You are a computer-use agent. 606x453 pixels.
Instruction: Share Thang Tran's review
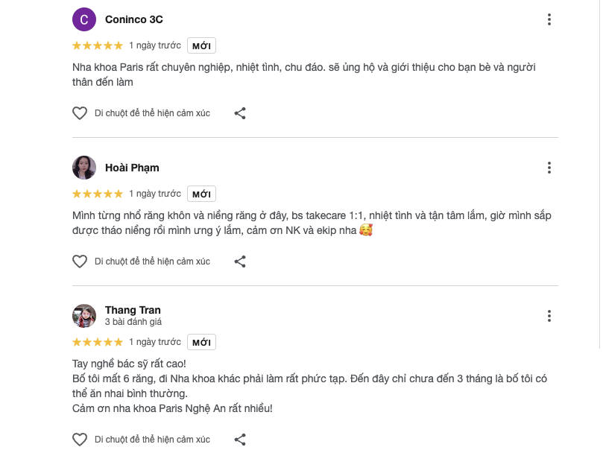click(240, 440)
